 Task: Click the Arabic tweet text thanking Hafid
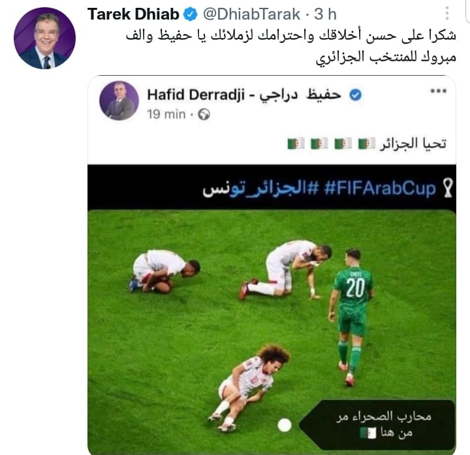click(290, 46)
